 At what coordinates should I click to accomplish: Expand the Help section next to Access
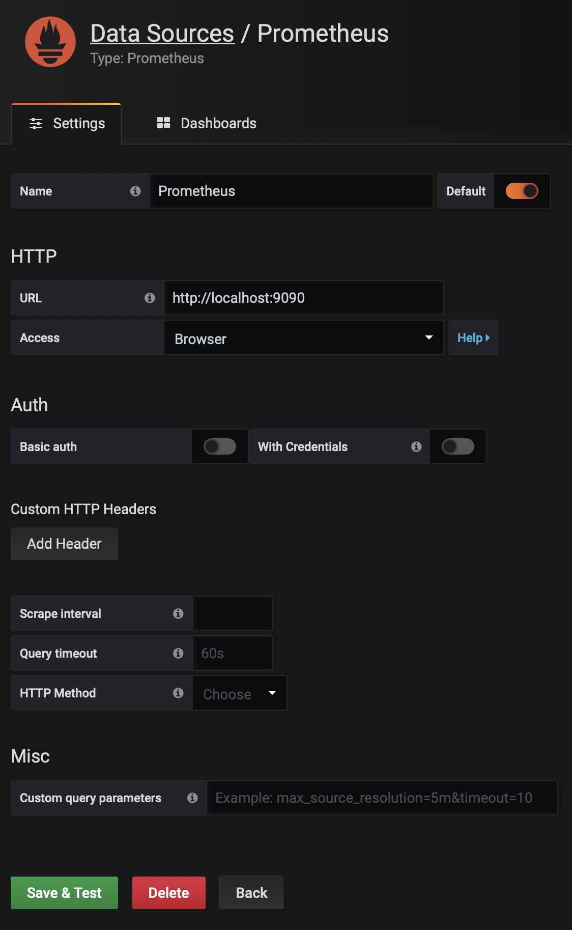pos(473,337)
